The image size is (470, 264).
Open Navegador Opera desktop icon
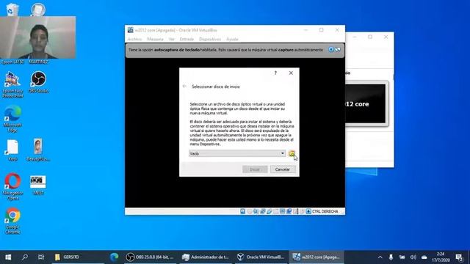pyautogui.click(x=12, y=186)
